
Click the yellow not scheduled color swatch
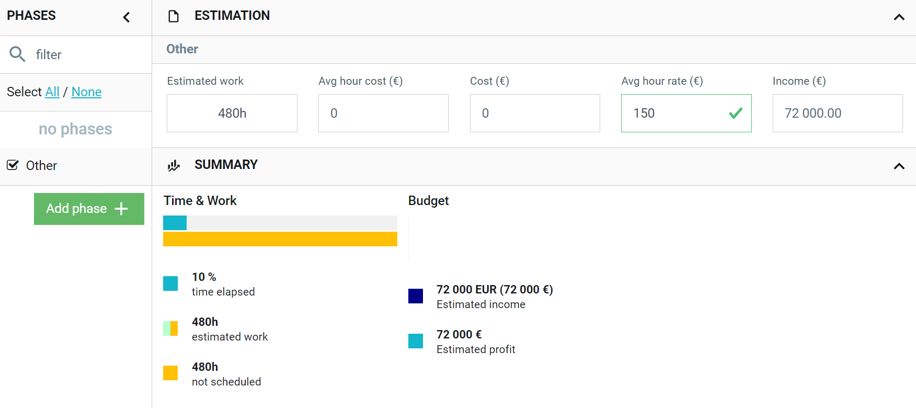[170, 373]
